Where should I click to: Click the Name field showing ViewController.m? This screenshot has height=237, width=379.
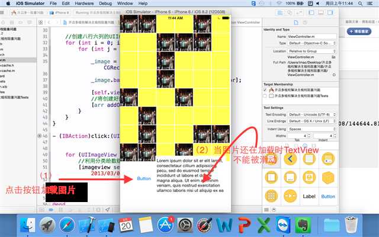tap(312, 37)
